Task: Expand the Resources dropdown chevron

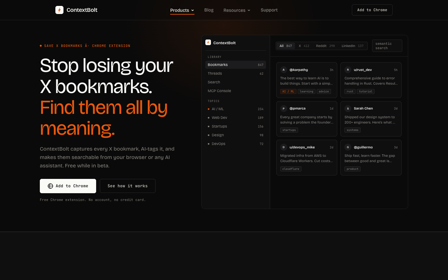Action: [x=249, y=10]
